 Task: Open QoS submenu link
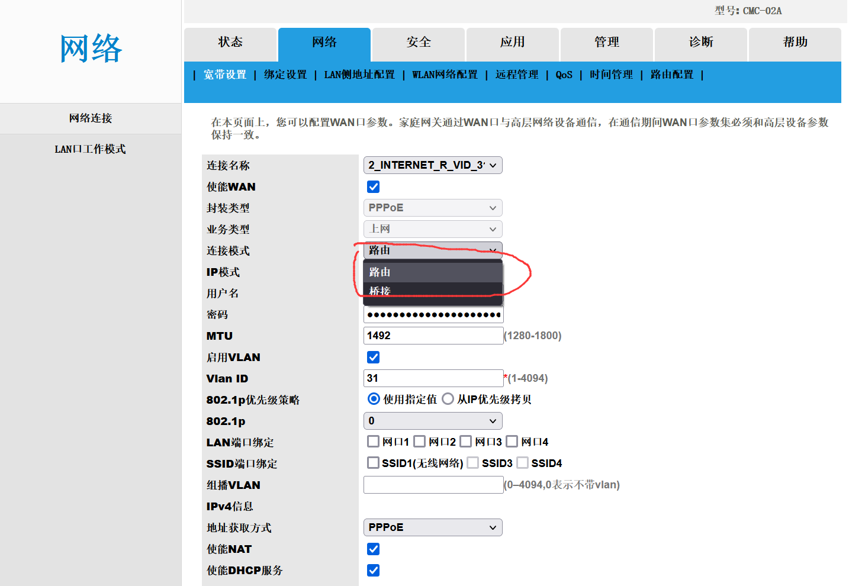[x=564, y=75]
